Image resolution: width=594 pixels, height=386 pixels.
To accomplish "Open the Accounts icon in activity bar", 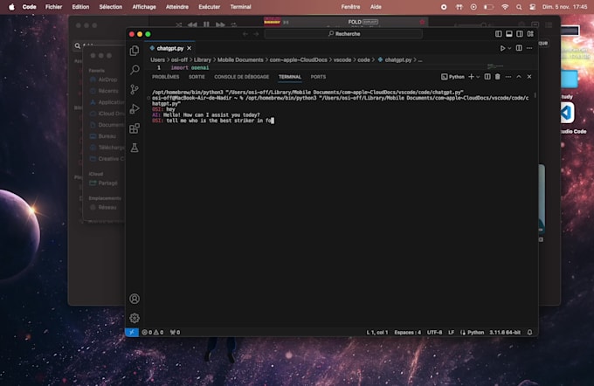I will (x=135, y=299).
